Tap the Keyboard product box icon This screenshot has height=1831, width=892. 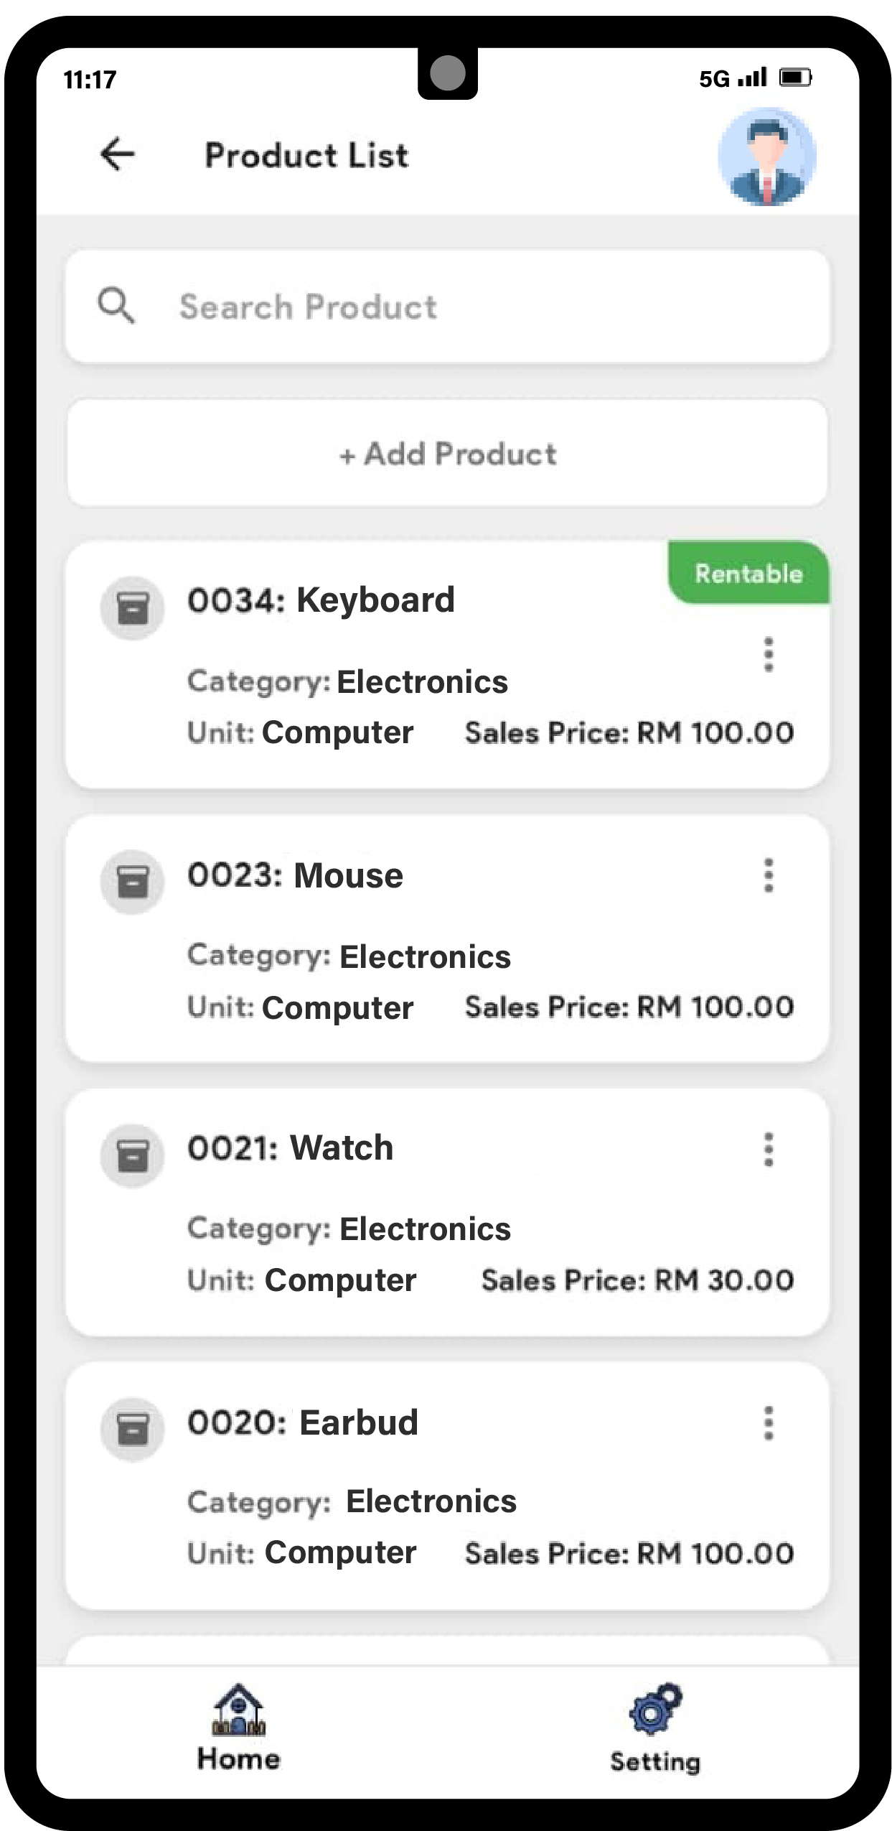pyautogui.click(x=133, y=608)
